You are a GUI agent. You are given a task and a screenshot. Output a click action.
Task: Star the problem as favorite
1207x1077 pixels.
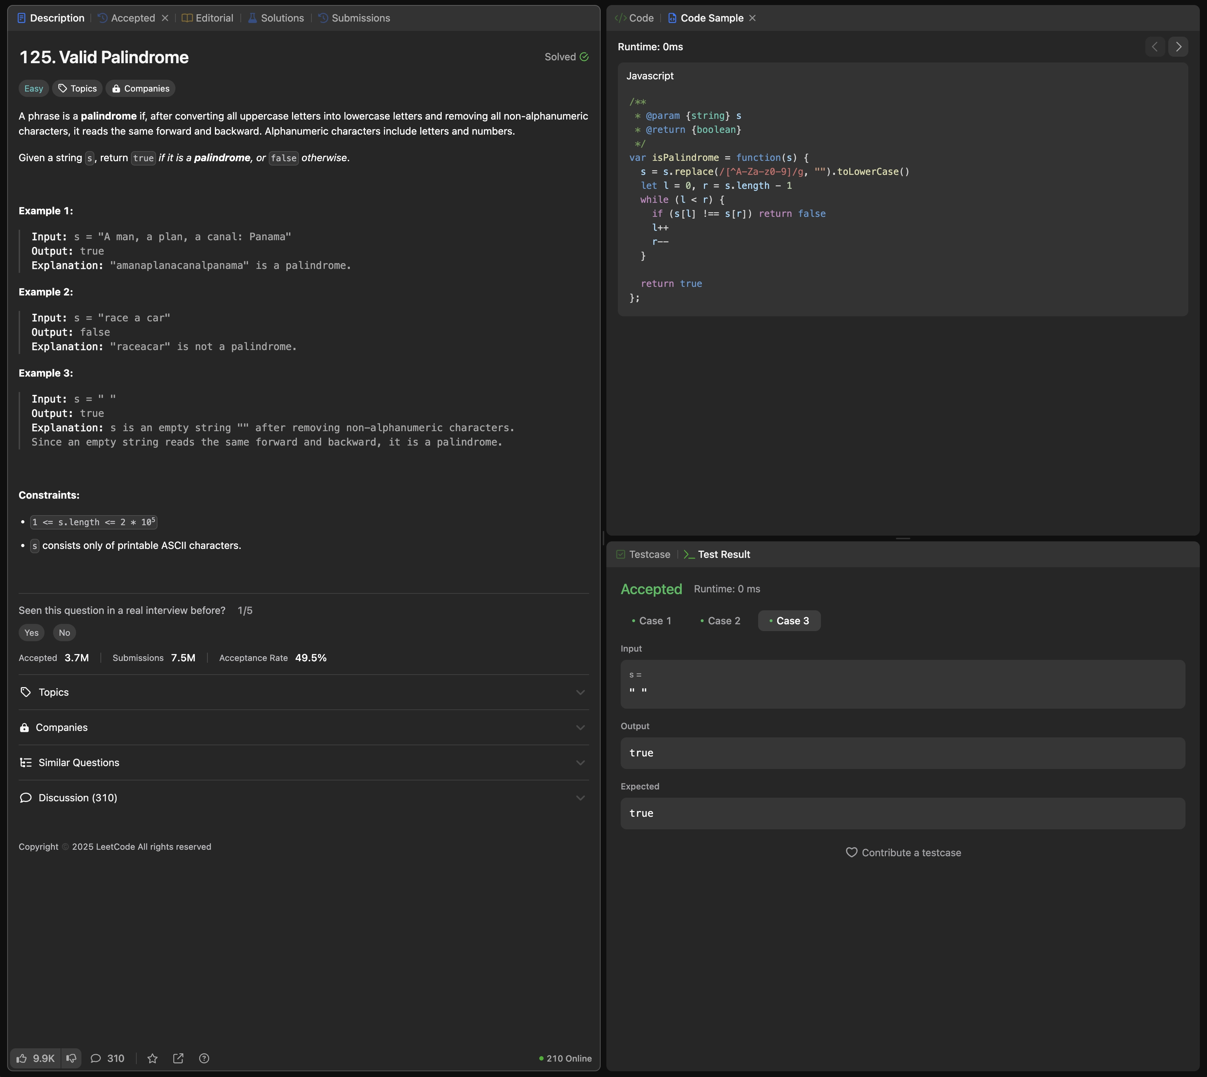(x=152, y=1059)
